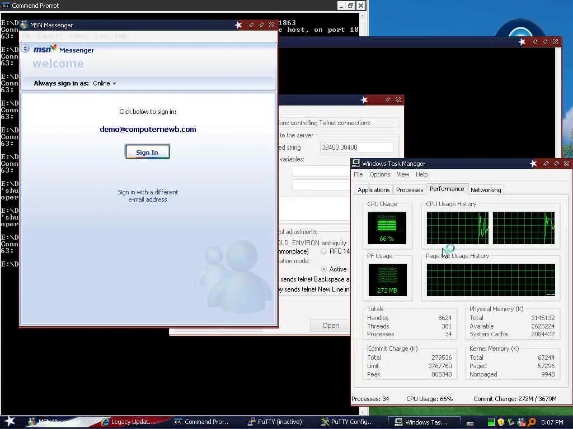
Task: Click the Page File Usage History graph
Action: (490, 280)
